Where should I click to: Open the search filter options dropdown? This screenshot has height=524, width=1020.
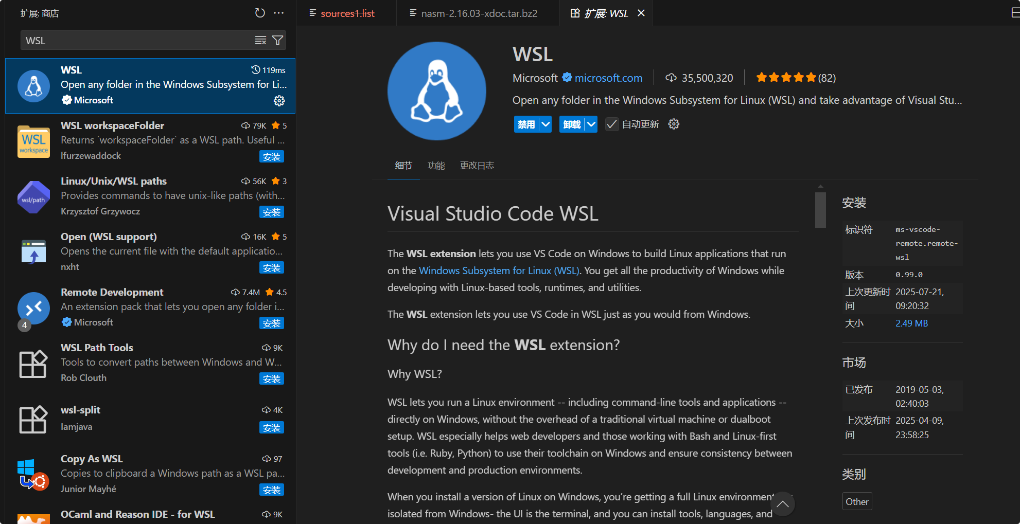click(277, 40)
